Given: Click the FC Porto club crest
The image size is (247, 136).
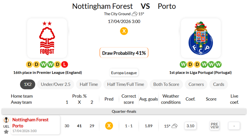Looking at the screenshot, I should pyautogui.click(x=201, y=38).
